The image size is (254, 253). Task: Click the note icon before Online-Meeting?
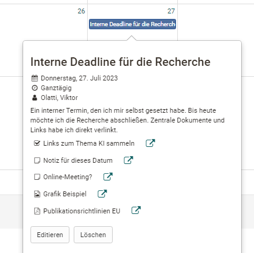coord(37,177)
